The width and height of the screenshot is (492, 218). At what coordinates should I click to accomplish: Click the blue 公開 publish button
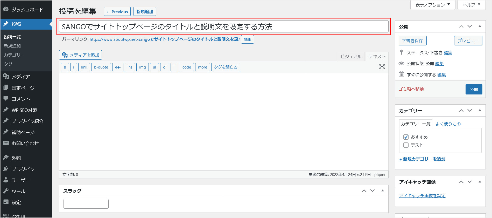click(474, 89)
